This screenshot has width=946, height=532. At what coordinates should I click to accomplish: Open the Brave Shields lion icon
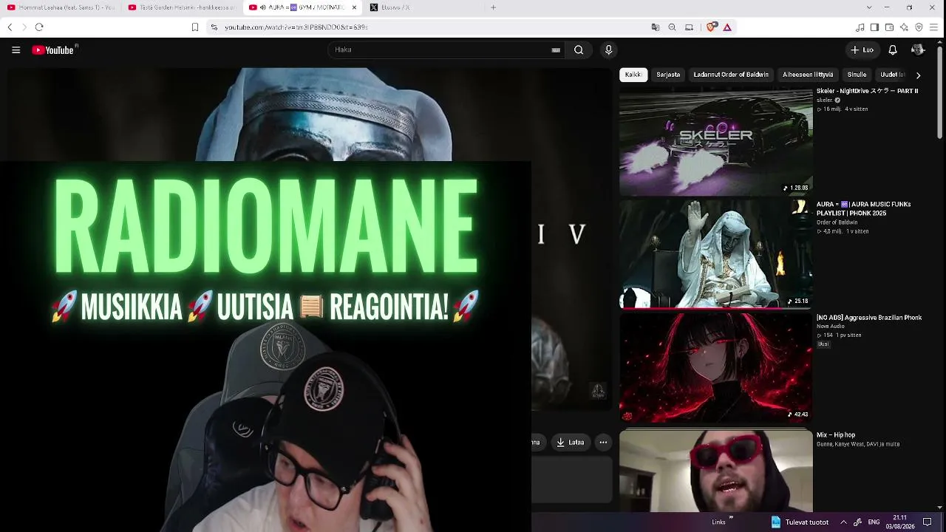pyautogui.click(x=711, y=27)
